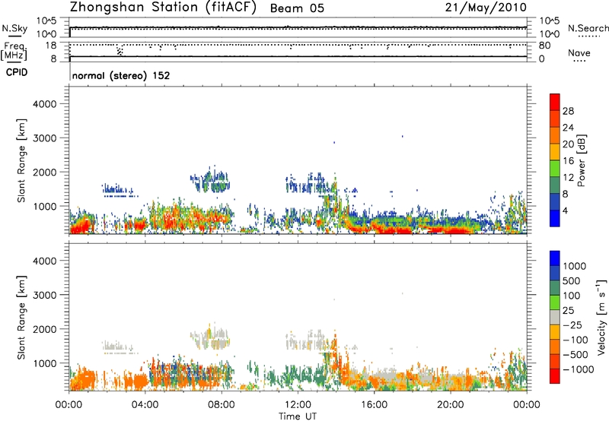Click the '04:00' time axis label
Screen dimensions: 609x421
tap(145, 405)
